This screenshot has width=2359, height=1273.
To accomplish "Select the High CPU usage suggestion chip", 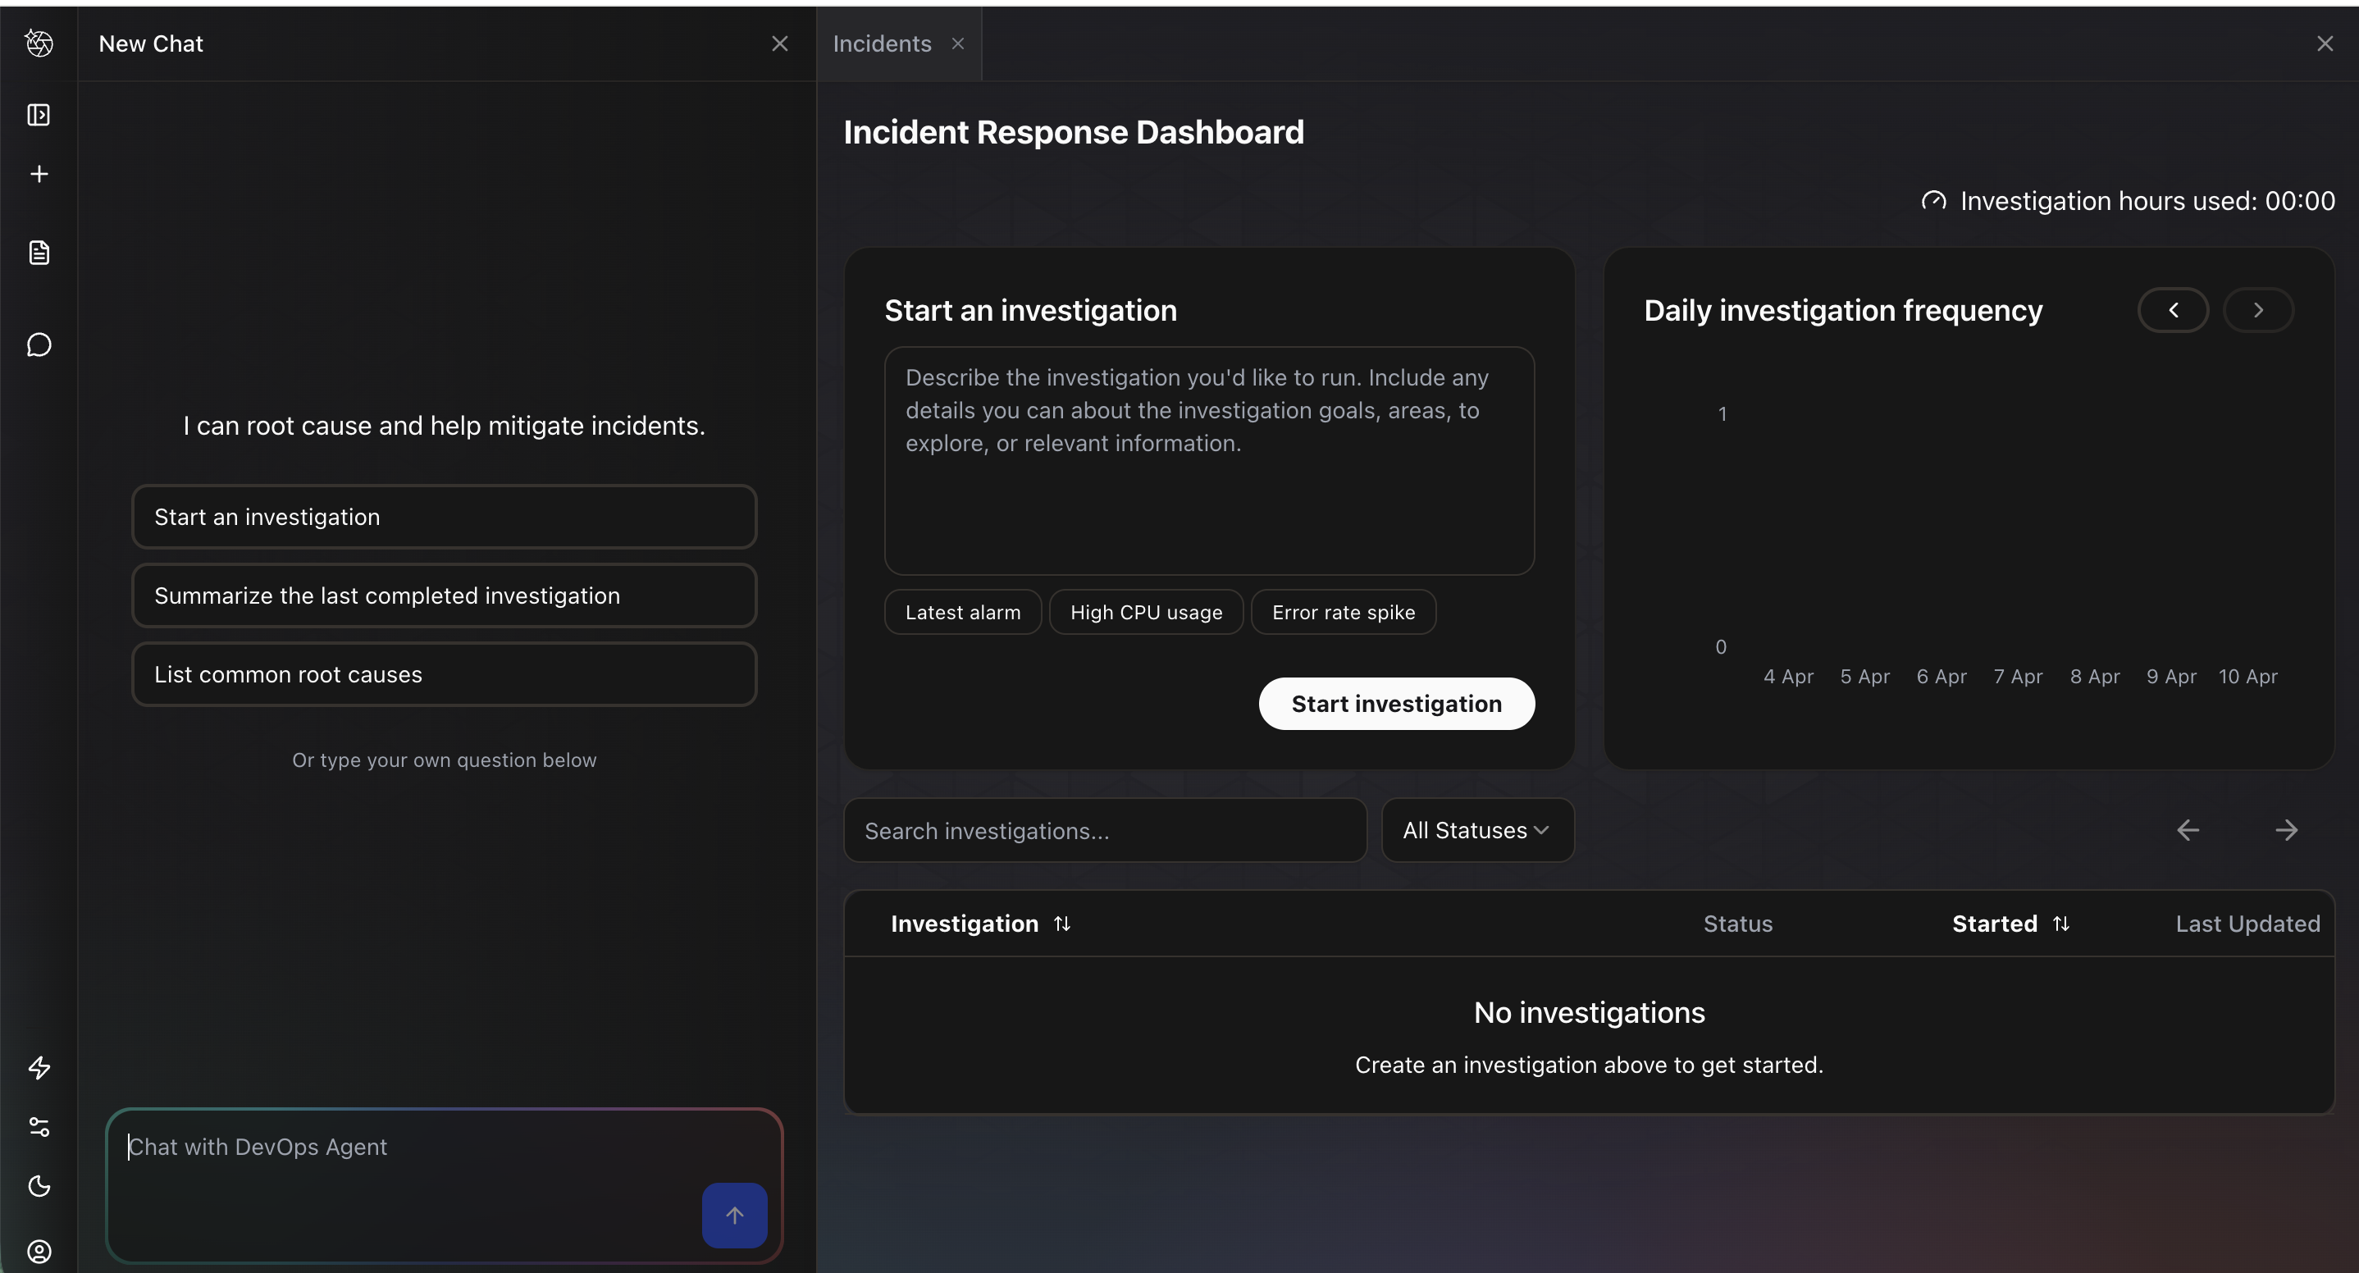I will click(x=1146, y=612).
